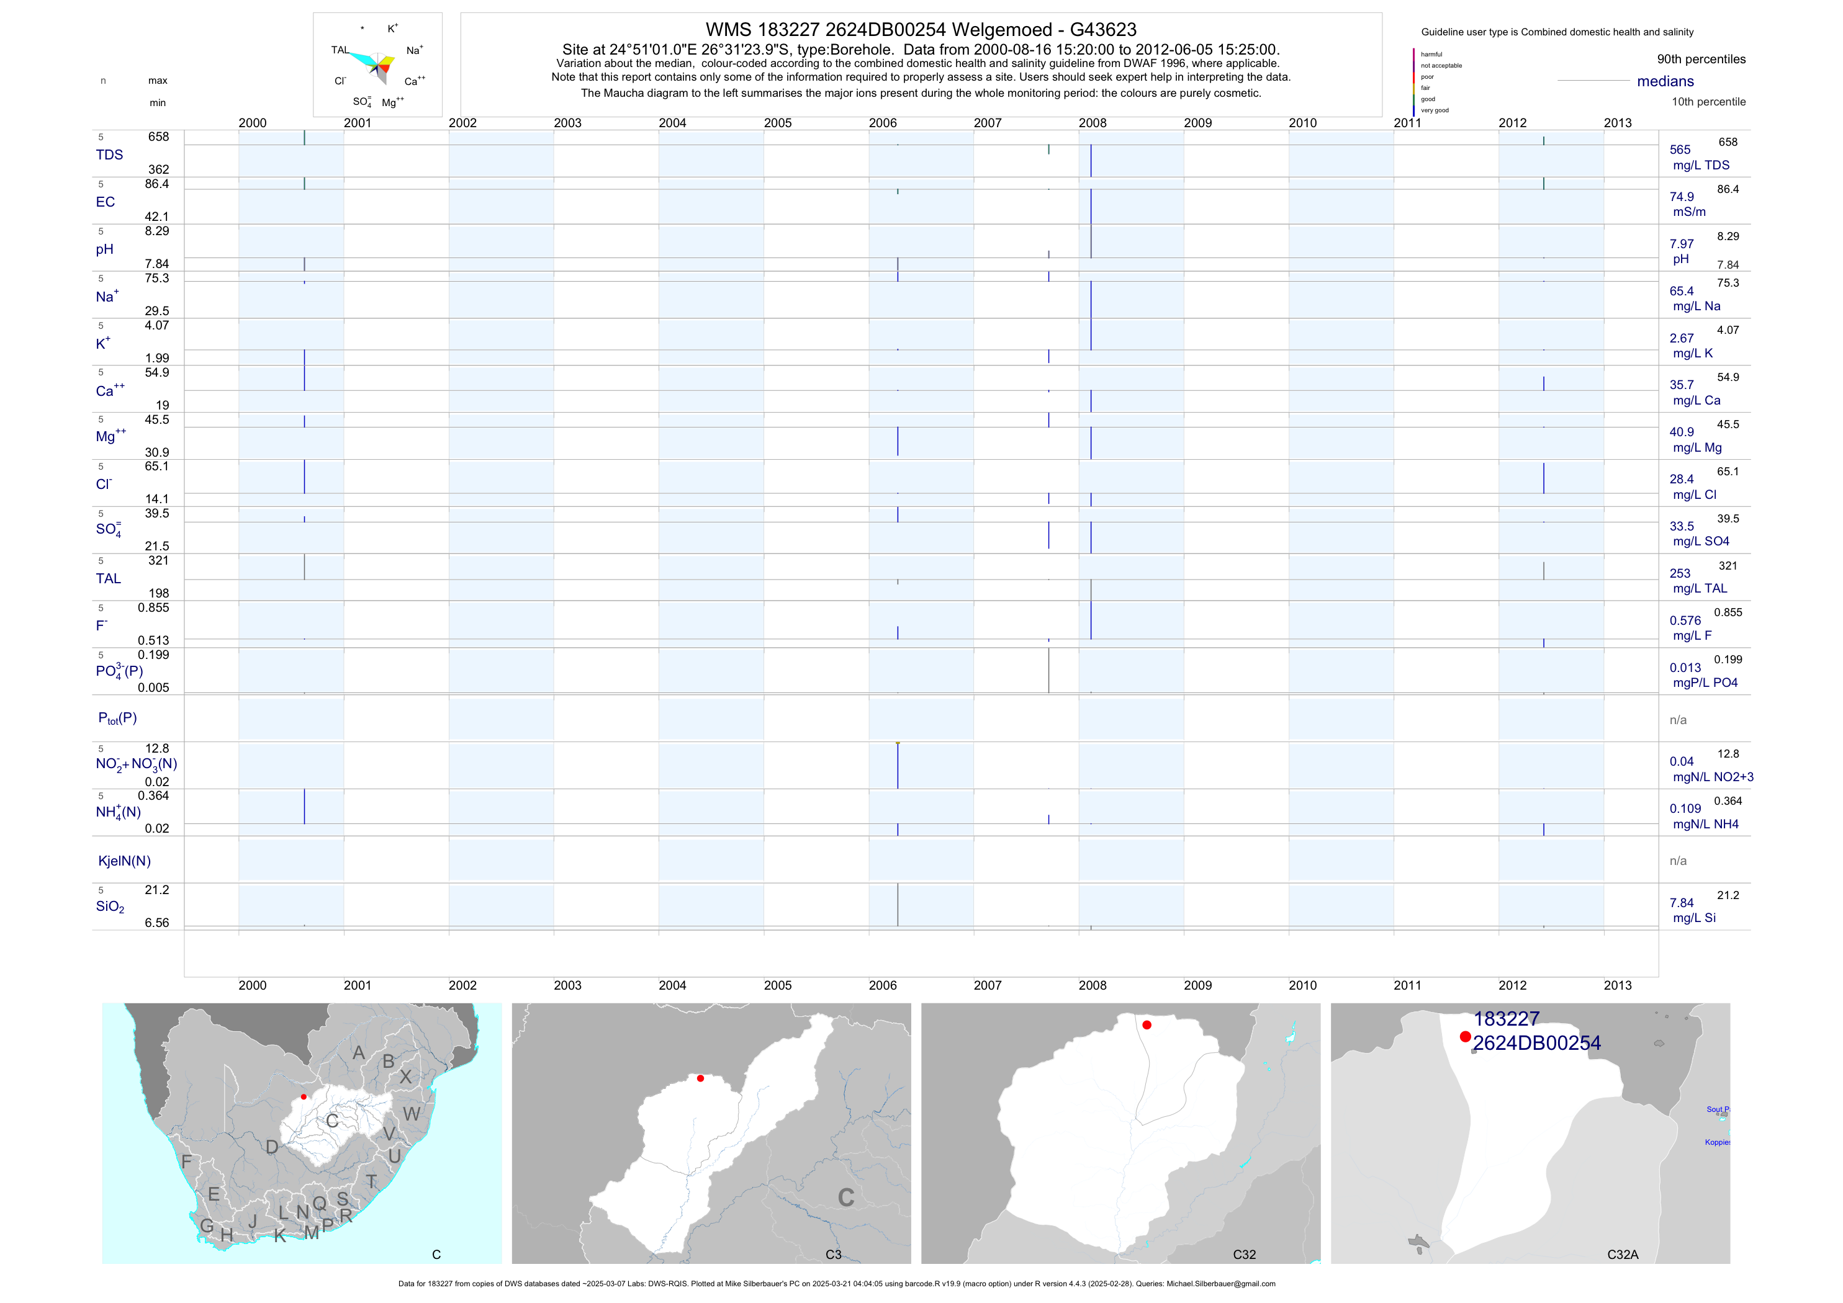Click the red dot on the C3 map
Viewport: 1843px width, 1303px height.
pyautogui.click(x=700, y=1078)
